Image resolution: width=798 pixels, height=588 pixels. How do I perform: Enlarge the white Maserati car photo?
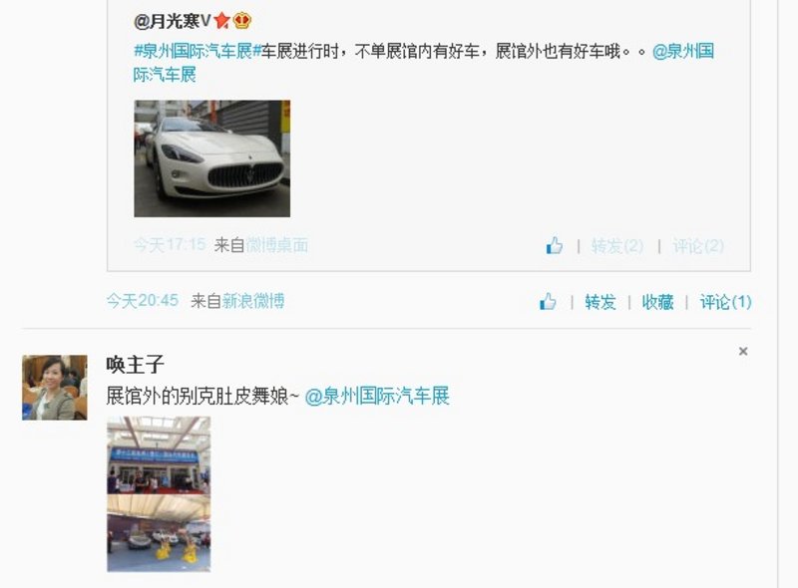click(x=212, y=158)
